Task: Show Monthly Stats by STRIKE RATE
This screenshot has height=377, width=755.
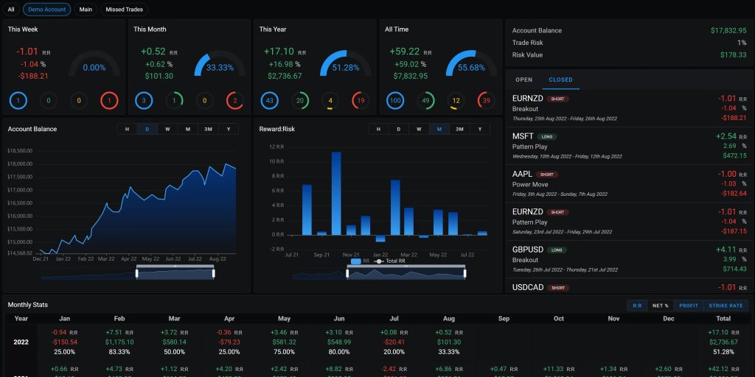Action: coord(726,306)
